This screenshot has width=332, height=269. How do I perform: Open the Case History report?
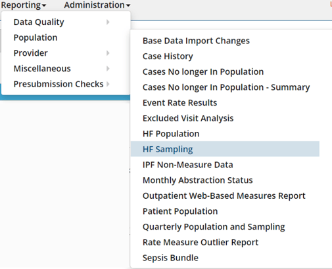pos(225,56)
